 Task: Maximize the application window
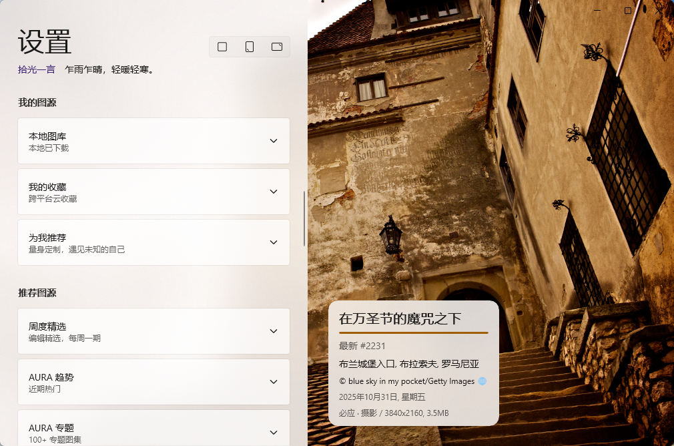[627, 11]
